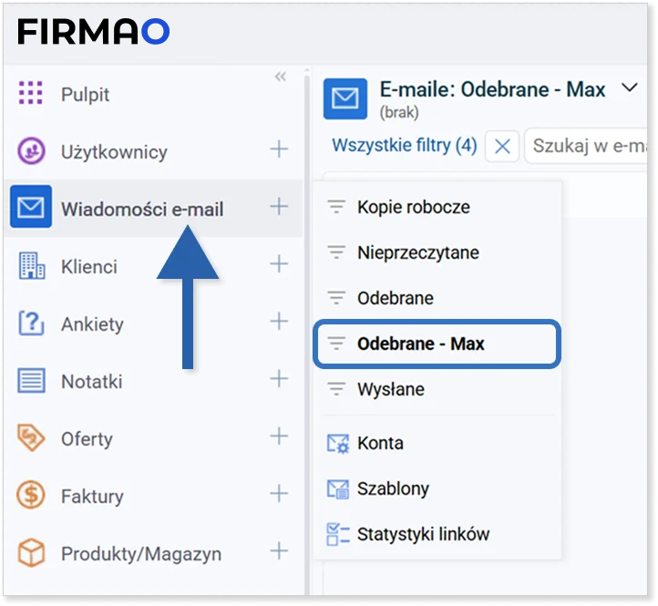
Task: Open Wysłane sent messages filter
Action: point(390,389)
